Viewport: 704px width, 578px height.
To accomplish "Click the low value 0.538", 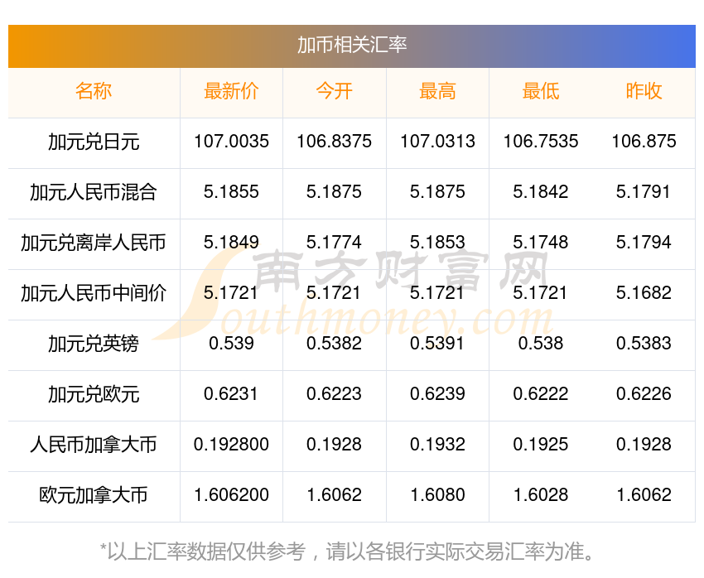I will pyautogui.click(x=541, y=344).
